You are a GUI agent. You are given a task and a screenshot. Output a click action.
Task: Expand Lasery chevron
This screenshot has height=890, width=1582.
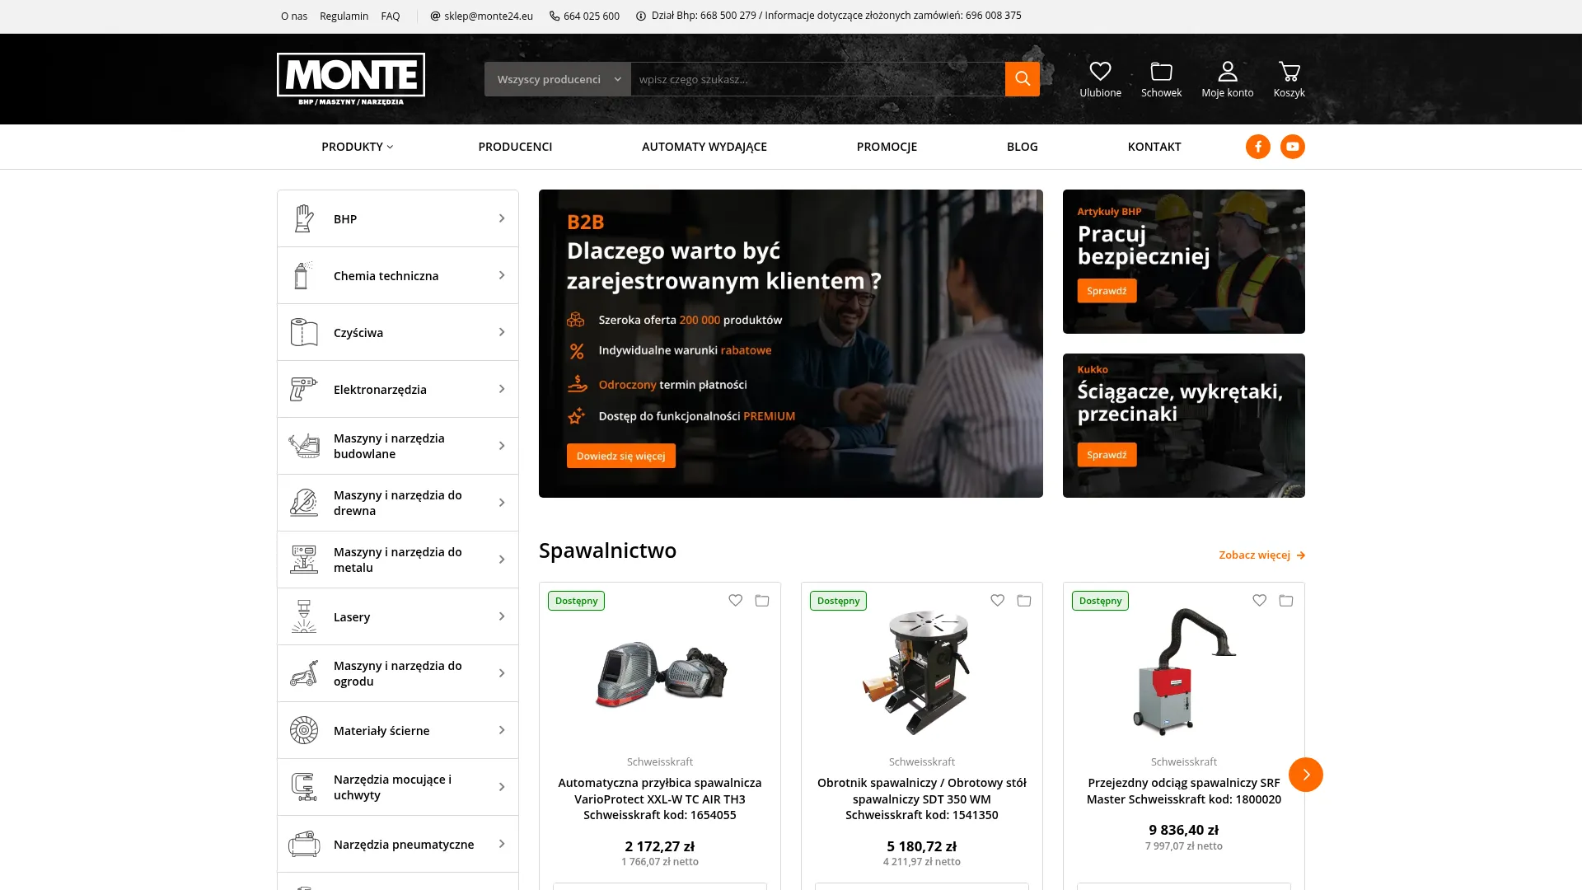coord(502,616)
